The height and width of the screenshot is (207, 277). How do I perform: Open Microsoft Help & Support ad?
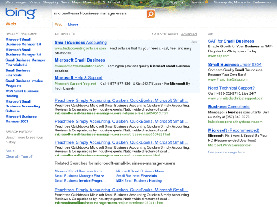coord(78,78)
